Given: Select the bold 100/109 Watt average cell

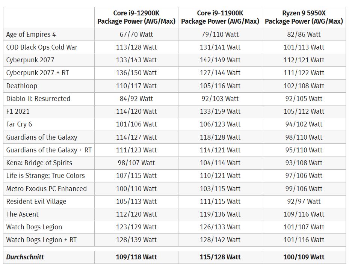Looking at the screenshot, I should click(304, 257).
